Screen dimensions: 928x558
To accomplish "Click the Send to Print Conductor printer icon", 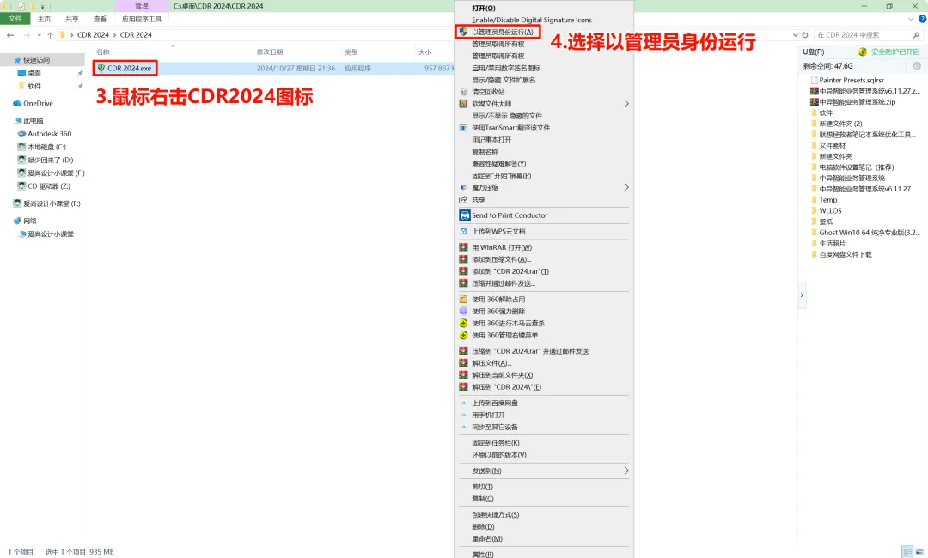I will (465, 215).
